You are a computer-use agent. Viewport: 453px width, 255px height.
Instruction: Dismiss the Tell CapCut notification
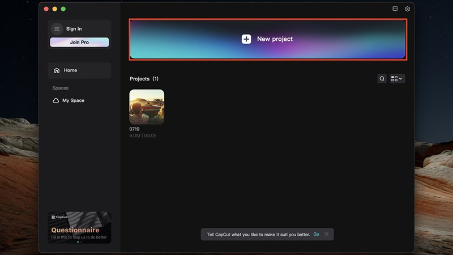[x=326, y=234]
